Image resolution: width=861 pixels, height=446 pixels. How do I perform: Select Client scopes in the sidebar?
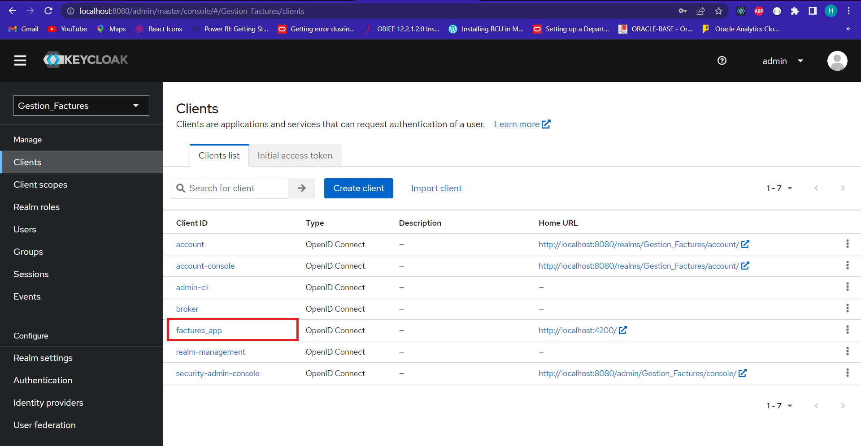40,184
